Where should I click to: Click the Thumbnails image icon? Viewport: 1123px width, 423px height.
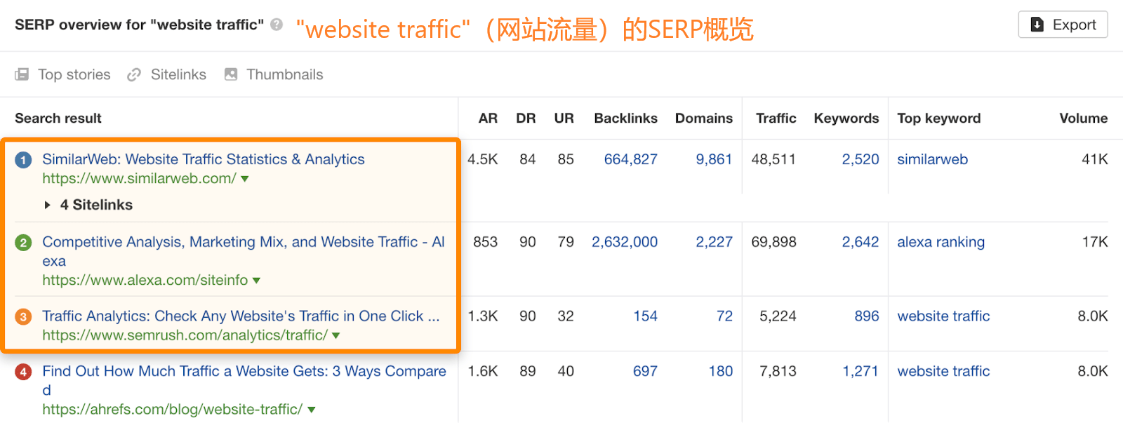point(231,74)
